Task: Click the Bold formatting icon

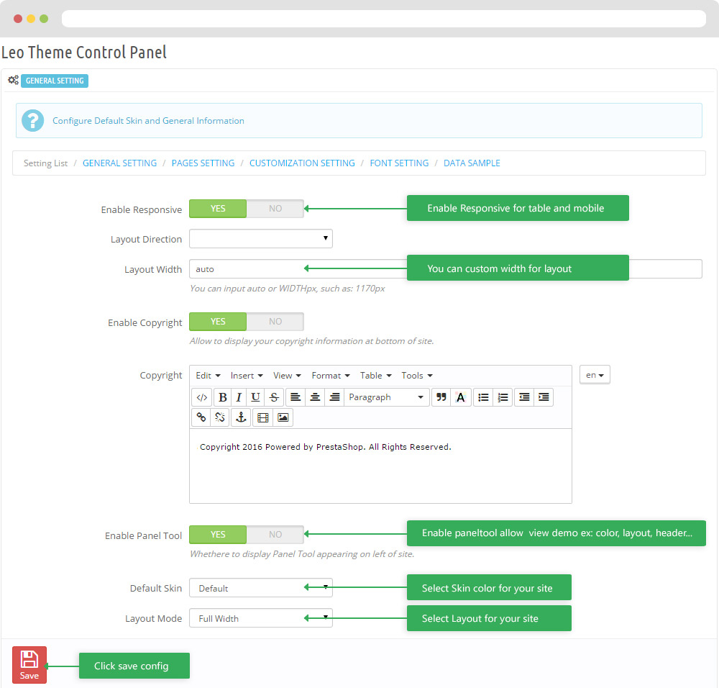Action: [x=223, y=397]
